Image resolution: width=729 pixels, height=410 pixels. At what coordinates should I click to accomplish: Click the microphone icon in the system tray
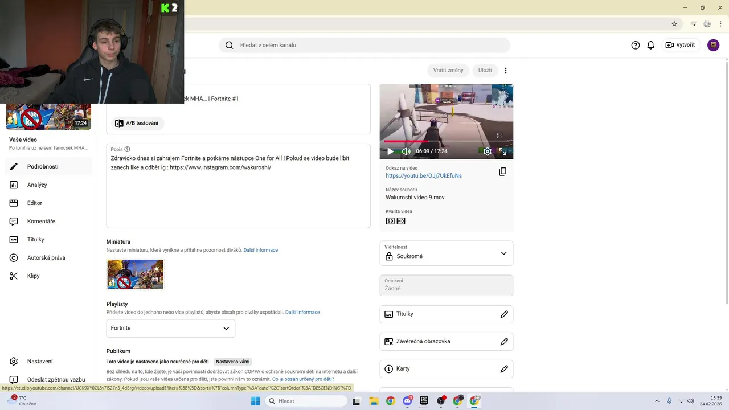click(669, 401)
